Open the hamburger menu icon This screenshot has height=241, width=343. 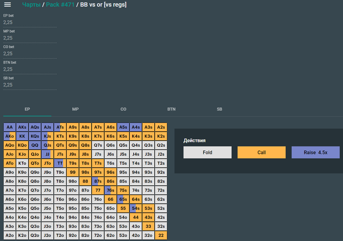7,4
